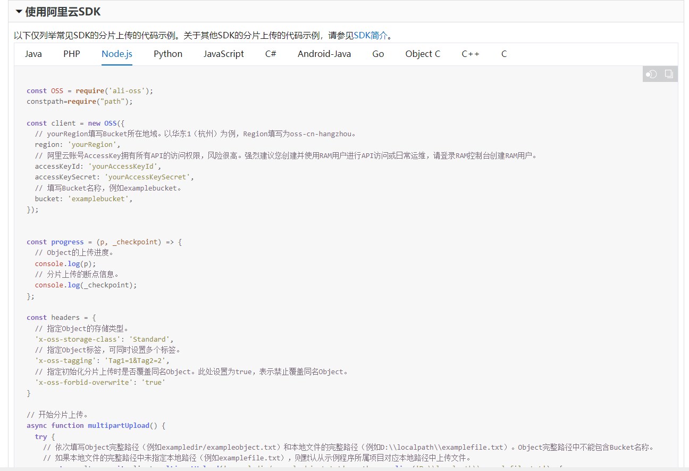Click the 填写Bucket名称 comment line
689x471 pixels.
click(108, 188)
